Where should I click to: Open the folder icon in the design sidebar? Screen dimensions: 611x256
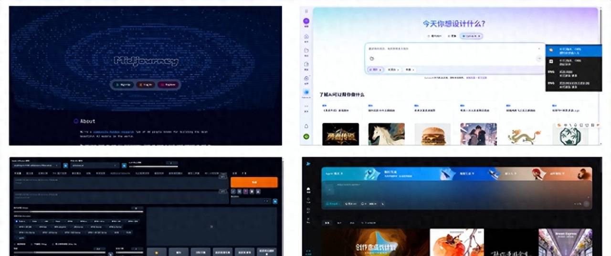pos(306,50)
